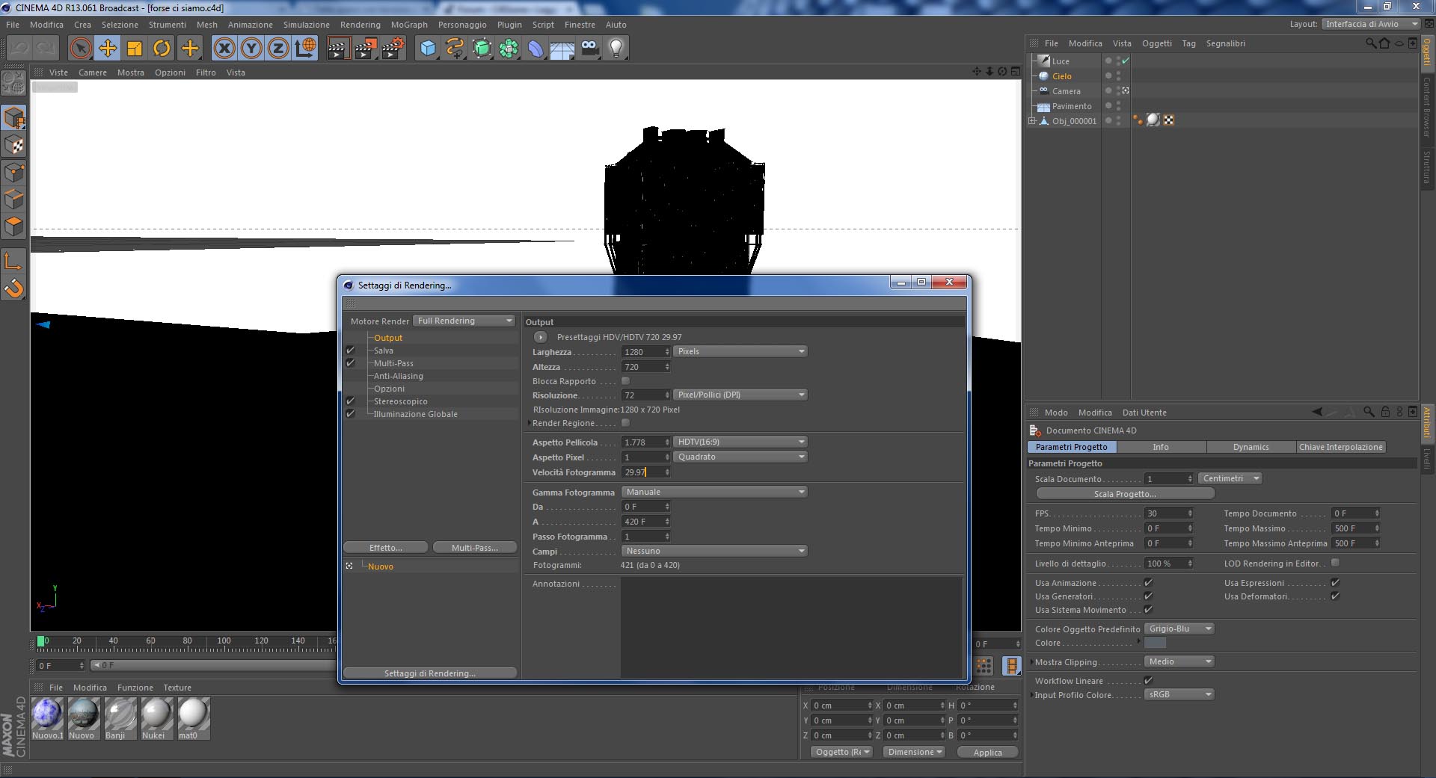Open the HDTV(16:9) film aspect dropdown
Image resolution: width=1436 pixels, height=778 pixels.
740,442
